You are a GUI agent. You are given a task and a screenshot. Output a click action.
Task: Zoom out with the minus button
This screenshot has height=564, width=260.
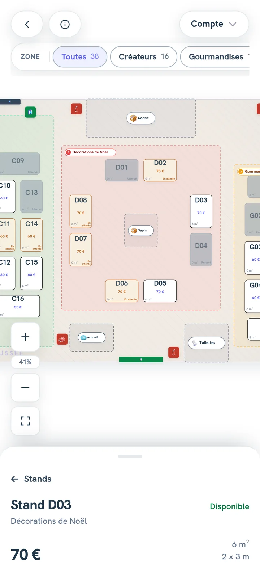click(25, 387)
